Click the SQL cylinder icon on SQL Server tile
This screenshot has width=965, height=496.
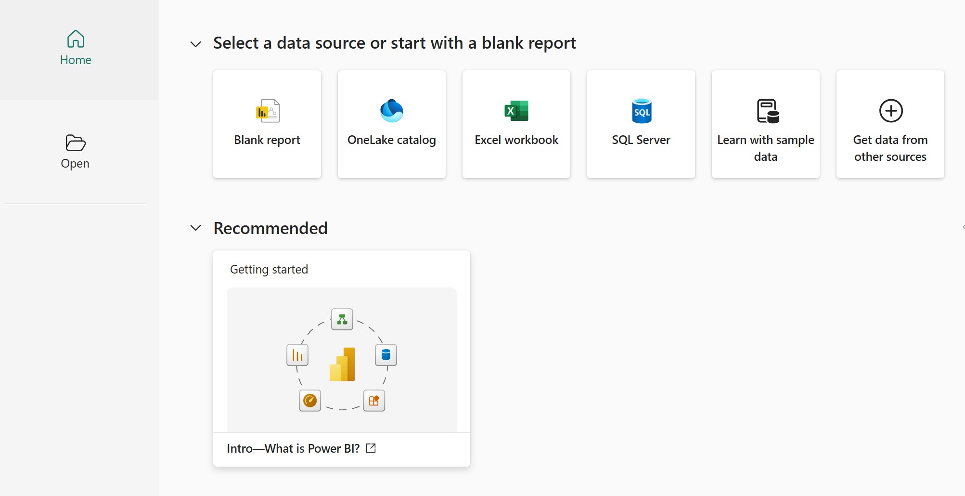(x=641, y=111)
